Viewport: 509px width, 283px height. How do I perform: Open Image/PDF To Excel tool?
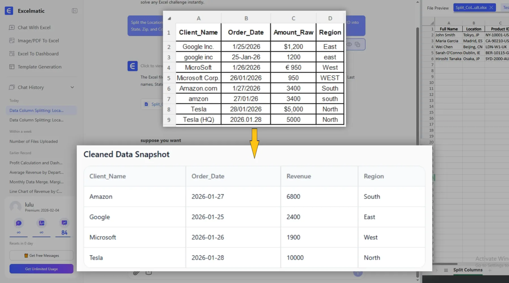coord(38,40)
